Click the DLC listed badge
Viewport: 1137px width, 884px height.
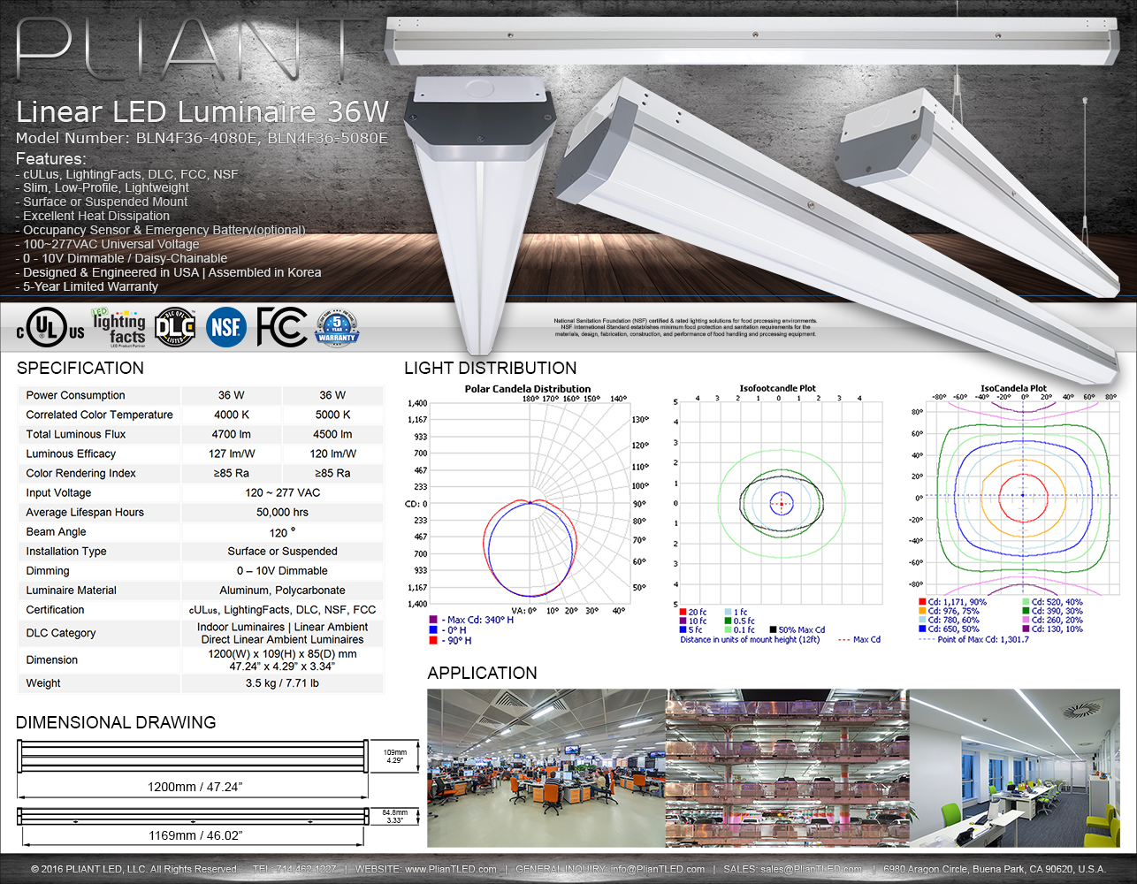(175, 328)
